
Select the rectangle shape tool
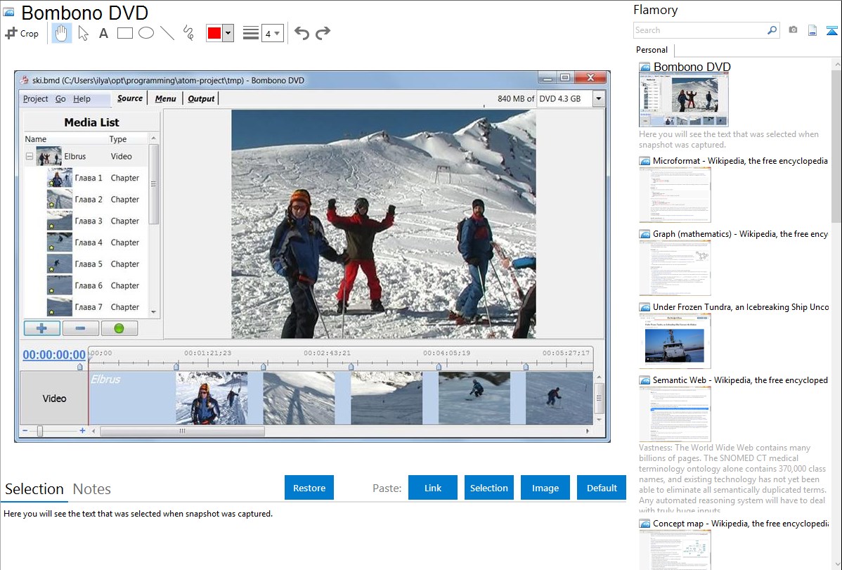tap(125, 33)
